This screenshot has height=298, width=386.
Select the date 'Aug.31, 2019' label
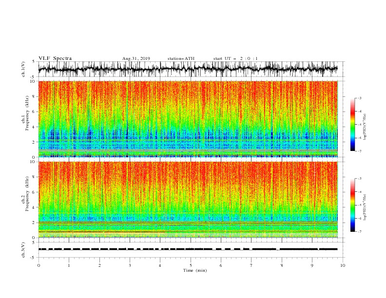[x=136, y=58]
